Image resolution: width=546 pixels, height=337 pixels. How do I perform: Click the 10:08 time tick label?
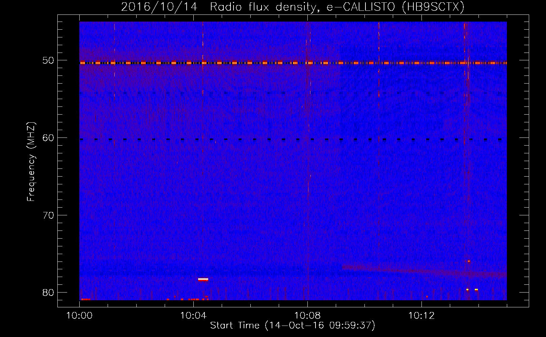[307, 316]
